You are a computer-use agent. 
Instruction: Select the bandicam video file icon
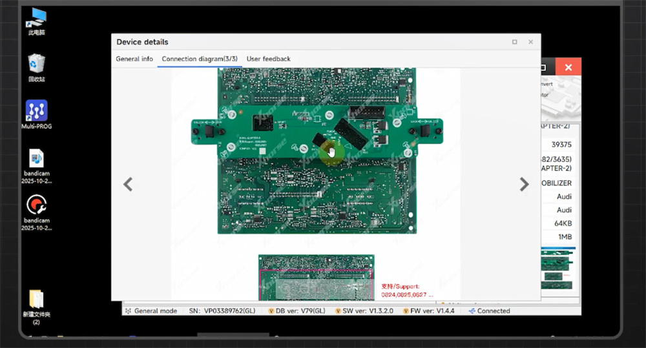tap(36, 159)
